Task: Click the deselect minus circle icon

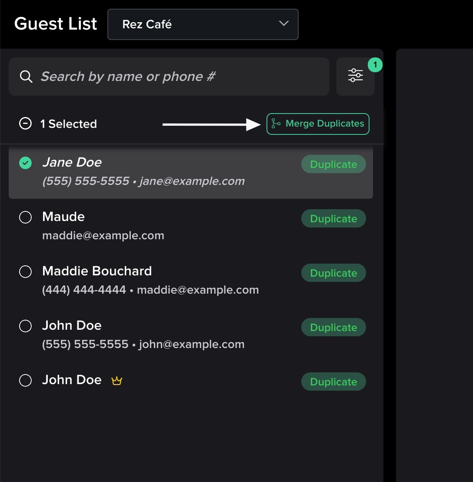Action: (26, 124)
